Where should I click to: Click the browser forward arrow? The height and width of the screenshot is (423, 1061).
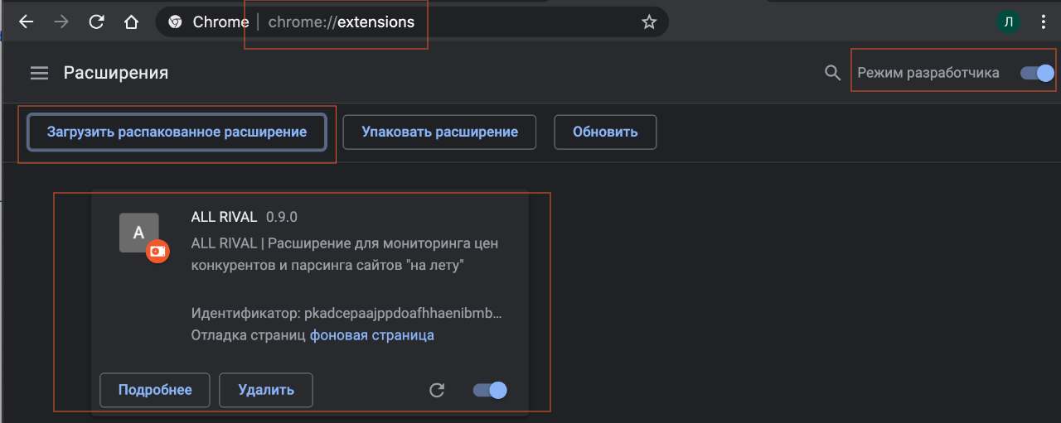tap(61, 22)
